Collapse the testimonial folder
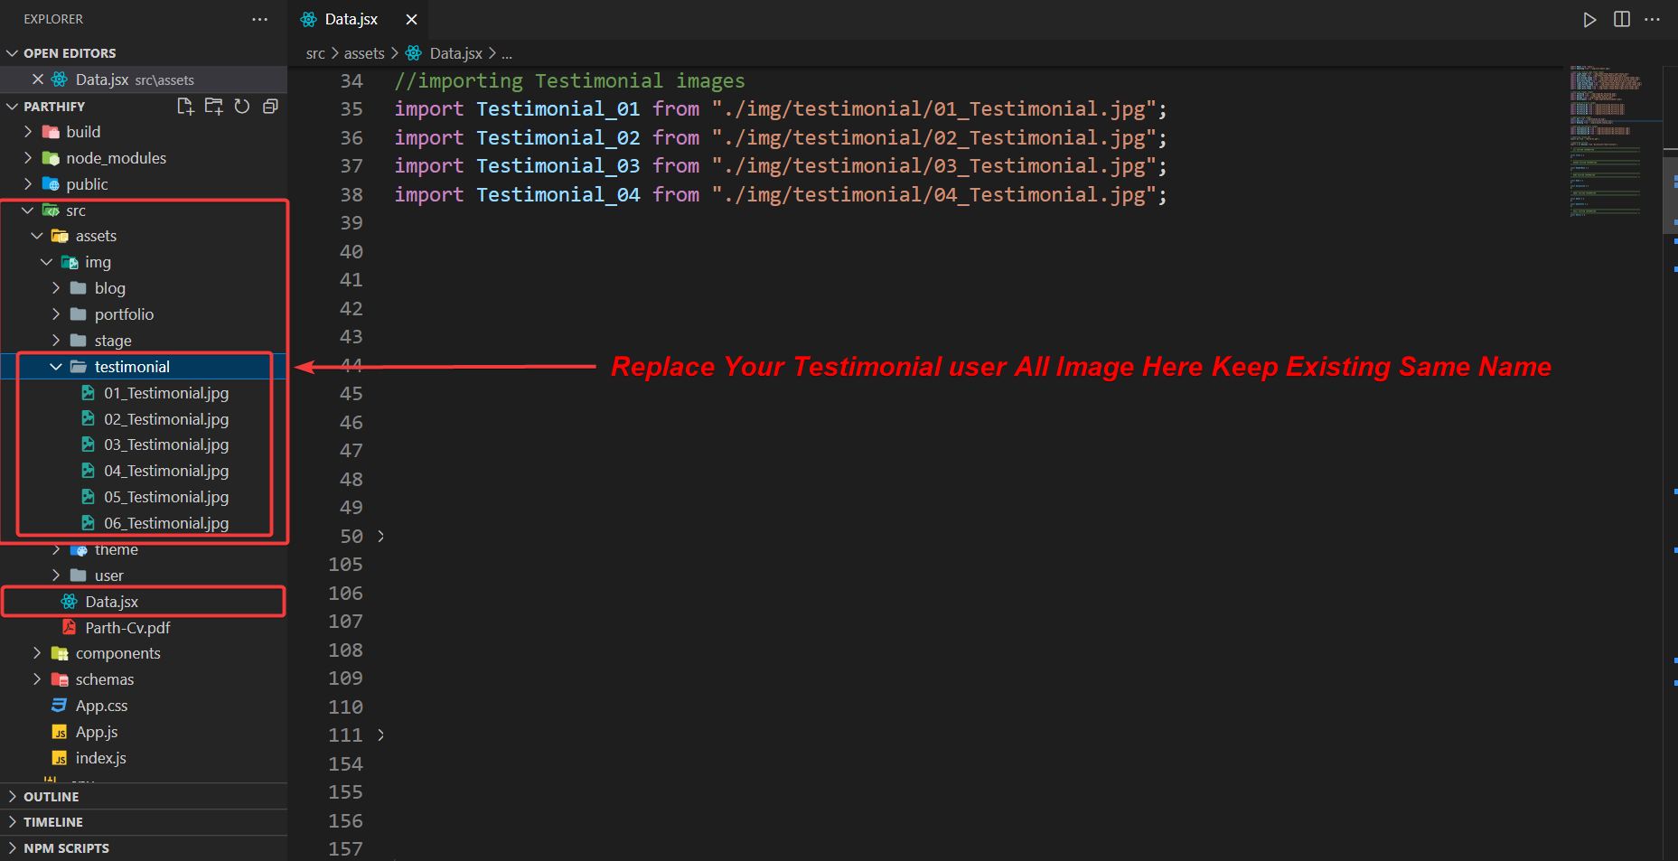The image size is (1678, 861). [x=56, y=367]
